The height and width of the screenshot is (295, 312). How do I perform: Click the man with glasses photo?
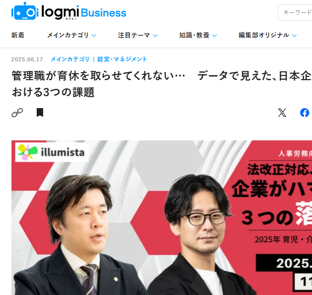coord(201,235)
